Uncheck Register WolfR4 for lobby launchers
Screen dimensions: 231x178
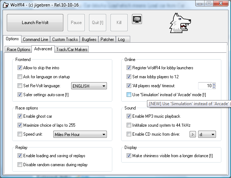click(x=129, y=68)
